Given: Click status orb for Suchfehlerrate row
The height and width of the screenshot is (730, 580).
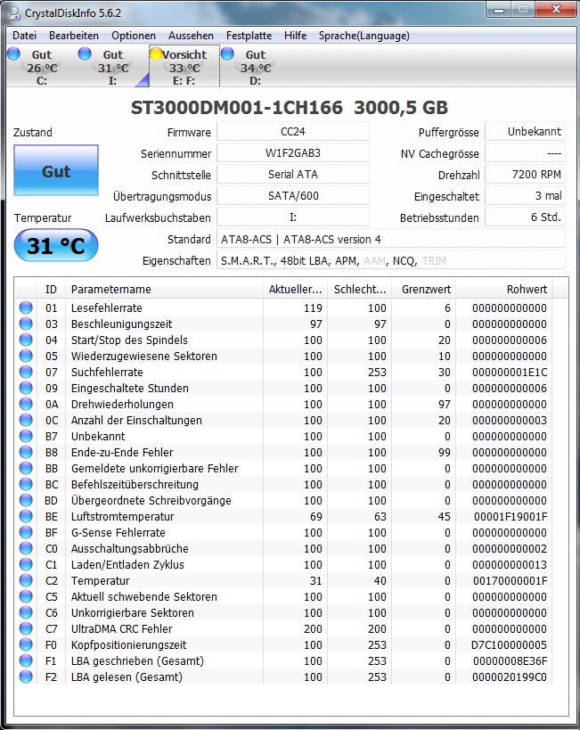Looking at the screenshot, I should click(26, 372).
